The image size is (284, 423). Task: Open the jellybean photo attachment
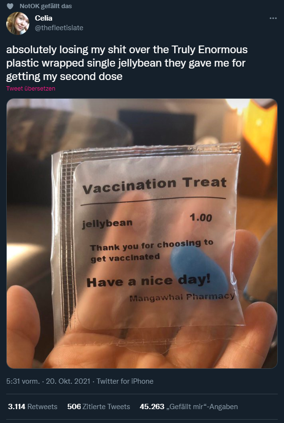pyautogui.click(x=142, y=233)
